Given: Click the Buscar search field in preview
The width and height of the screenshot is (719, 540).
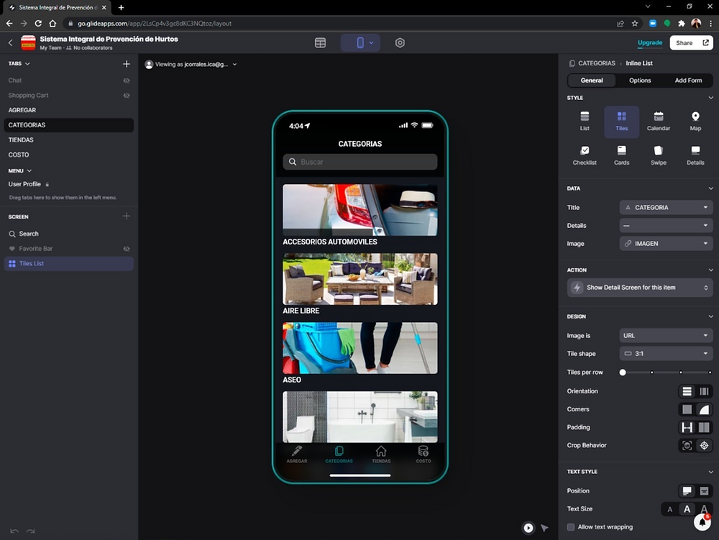Looking at the screenshot, I should click(x=360, y=162).
